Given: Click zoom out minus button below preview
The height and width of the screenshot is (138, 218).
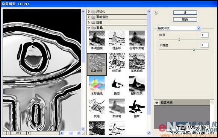Looking at the screenshot, I should pos(5,133).
